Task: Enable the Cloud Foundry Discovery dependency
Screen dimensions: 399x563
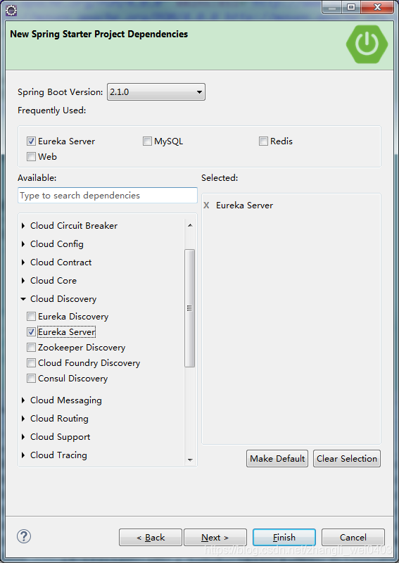Action: tap(31, 362)
